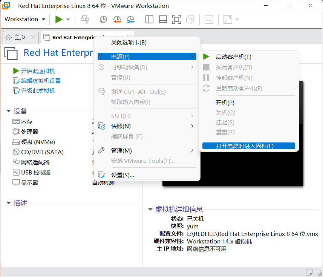
Task: Click the take snapshot toolbar icon
Action: (103, 19)
